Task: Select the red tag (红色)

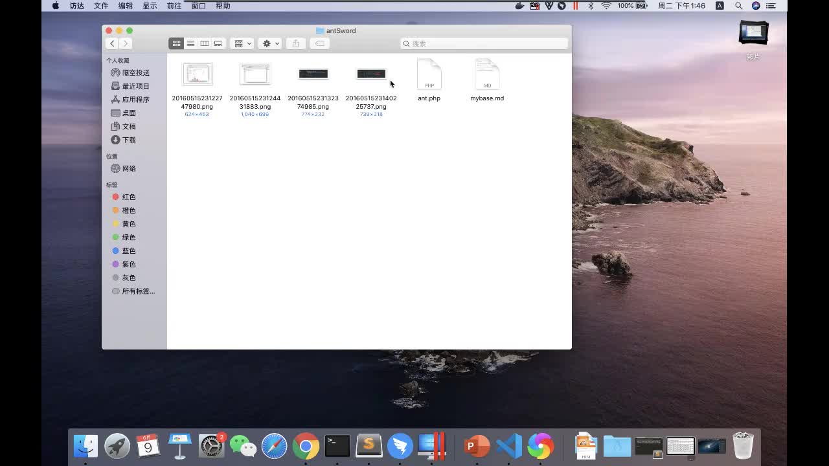Action: 124,197
